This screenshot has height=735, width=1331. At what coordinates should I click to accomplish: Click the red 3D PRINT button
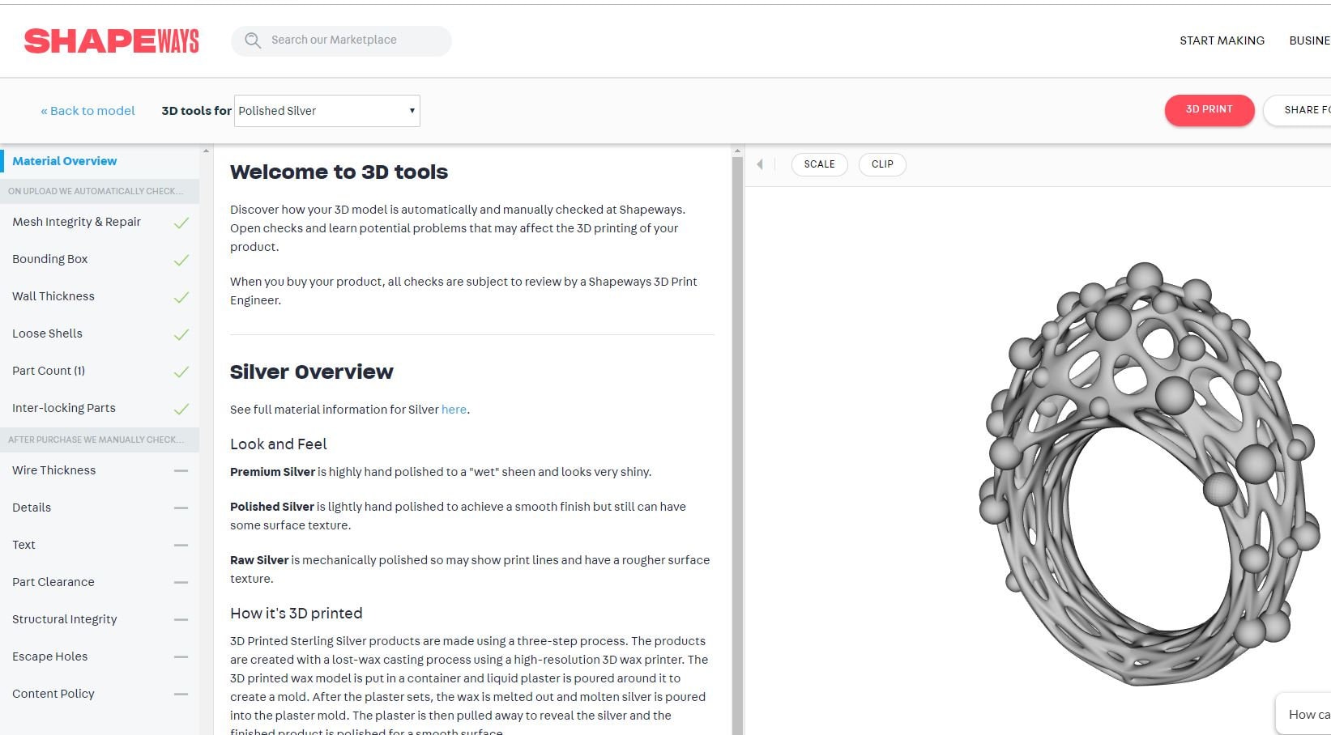(1209, 109)
